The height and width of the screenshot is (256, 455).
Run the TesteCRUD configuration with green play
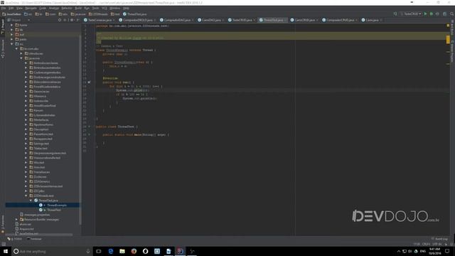425,14
